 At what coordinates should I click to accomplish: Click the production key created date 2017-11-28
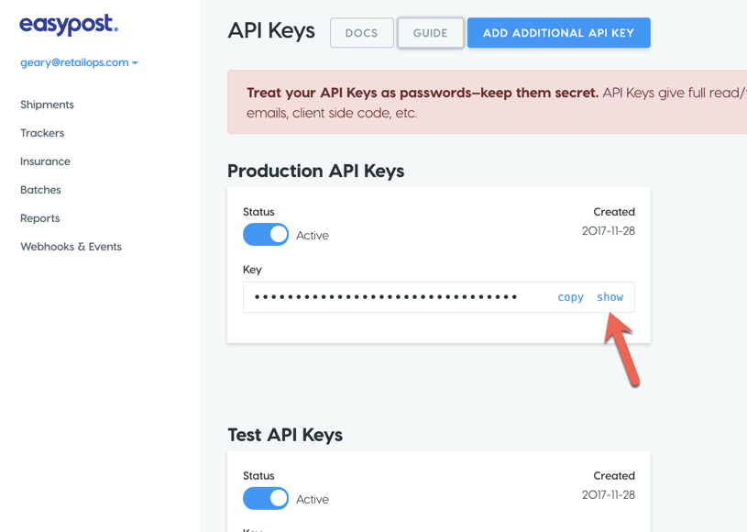tap(608, 231)
